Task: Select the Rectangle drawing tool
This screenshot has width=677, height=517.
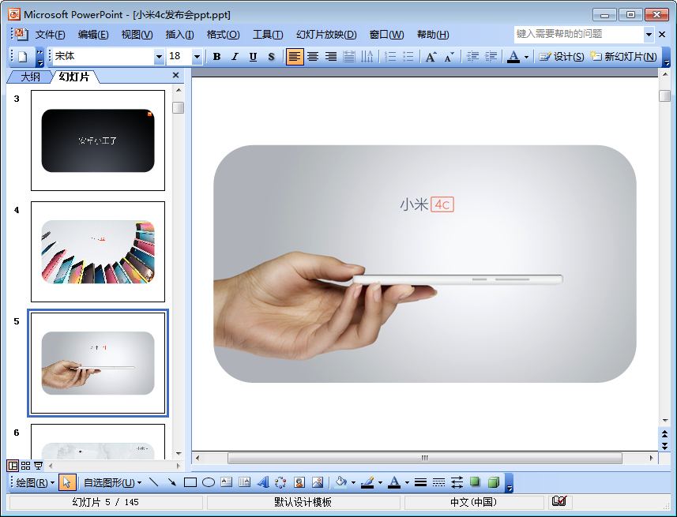Action: [190, 482]
